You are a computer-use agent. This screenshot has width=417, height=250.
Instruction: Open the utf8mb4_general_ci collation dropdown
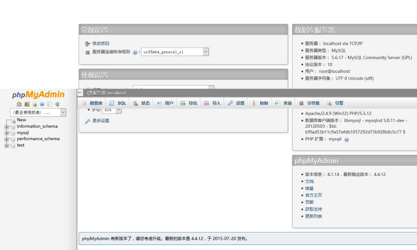(175, 52)
